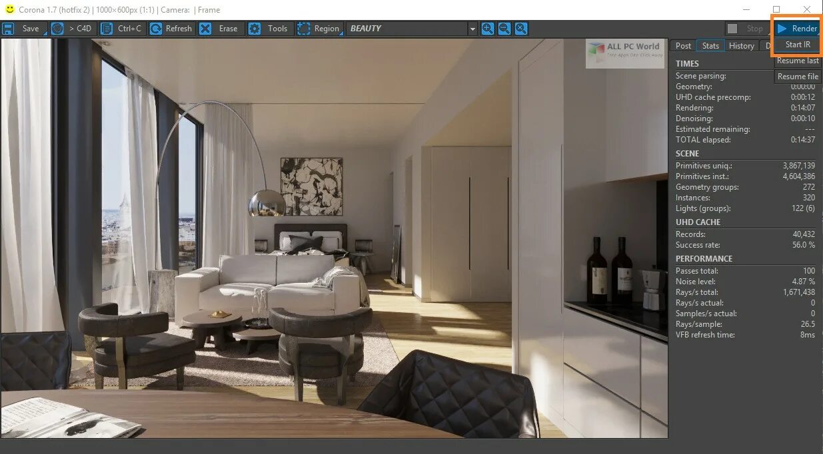This screenshot has height=454, width=823.
Task: Click the VFB refresh time value 8ms
Action: [808, 335]
